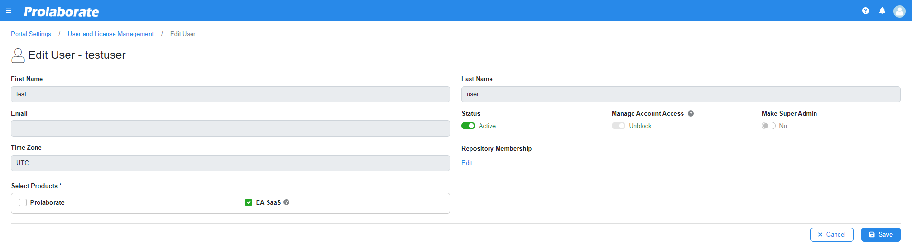
Task: Go to User and License Management breadcrumb
Action: (x=111, y=34)
